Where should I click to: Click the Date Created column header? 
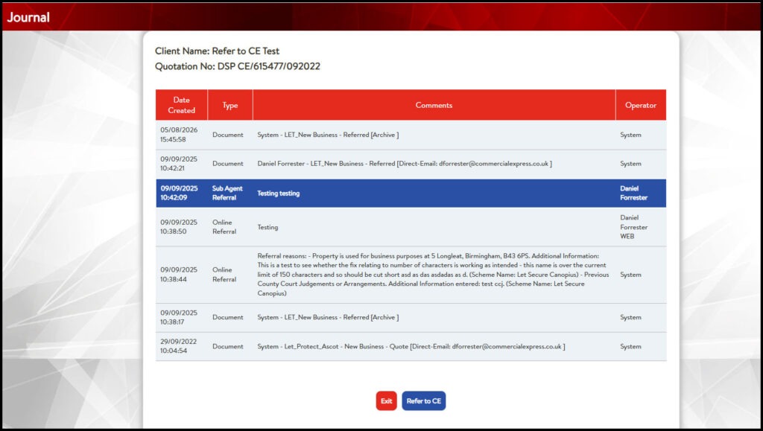(181, 105)
